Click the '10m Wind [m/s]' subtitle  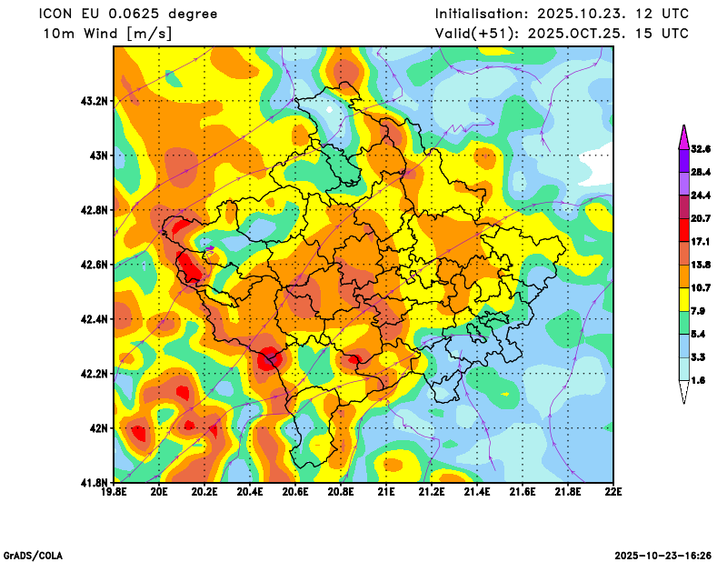tap(107, 34)
